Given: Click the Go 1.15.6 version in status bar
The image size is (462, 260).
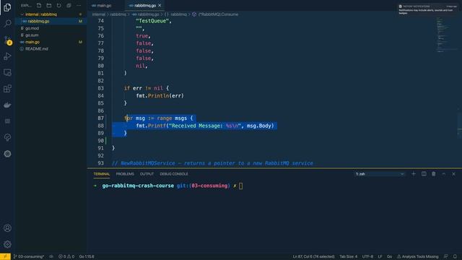Looking at the screenshot, I should [x=87, y=256].
